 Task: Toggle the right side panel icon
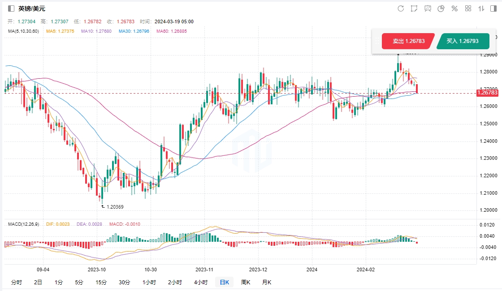494,9
